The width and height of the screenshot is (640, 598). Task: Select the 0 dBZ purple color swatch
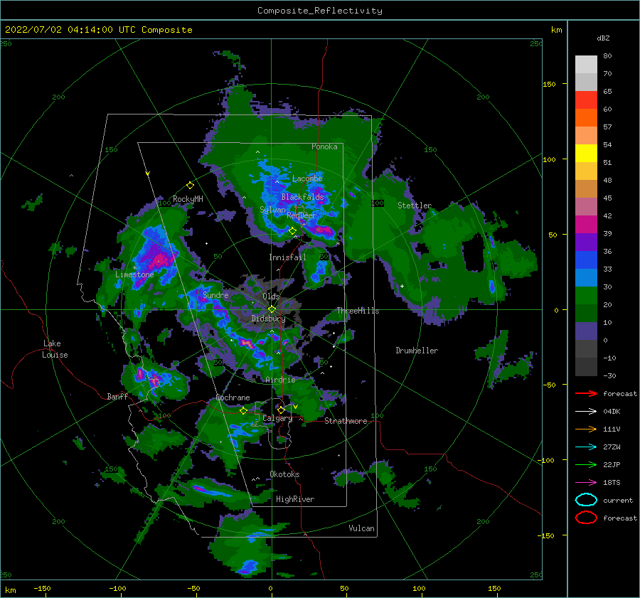(586, 331)
